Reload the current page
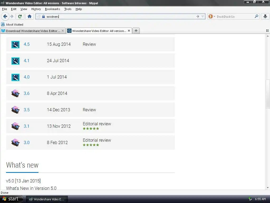270x203 pixels. pos(20,16)
